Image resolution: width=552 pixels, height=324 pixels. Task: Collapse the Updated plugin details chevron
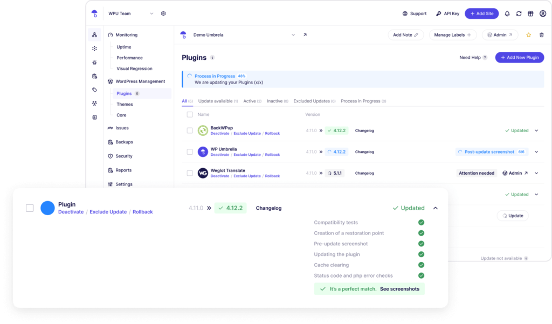pos(436,208)
